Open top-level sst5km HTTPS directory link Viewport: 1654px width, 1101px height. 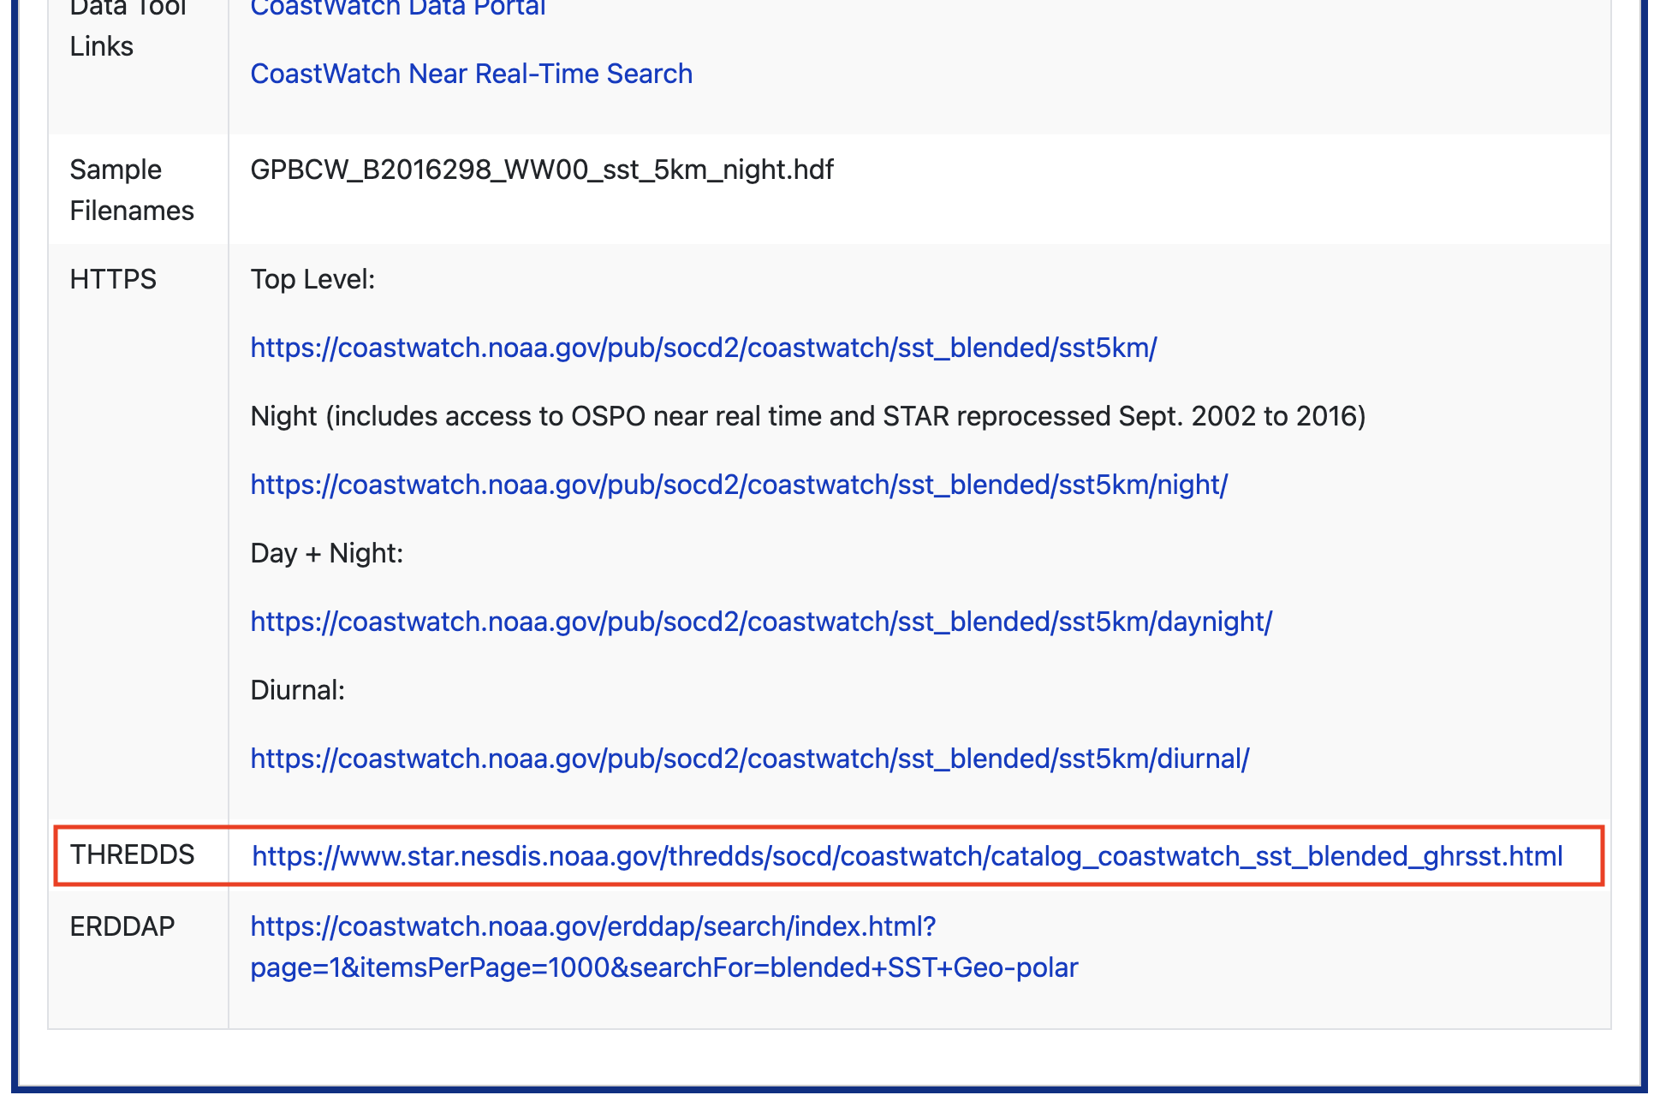coord(704,348)
